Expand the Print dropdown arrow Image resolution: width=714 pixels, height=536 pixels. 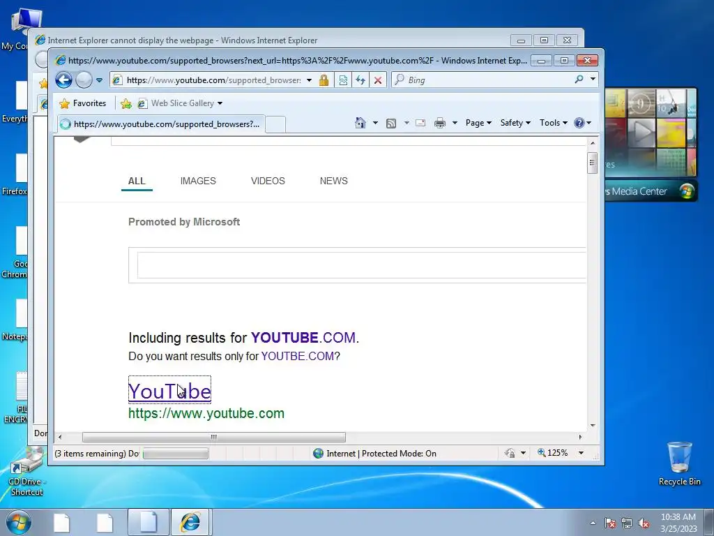point(455,123)
